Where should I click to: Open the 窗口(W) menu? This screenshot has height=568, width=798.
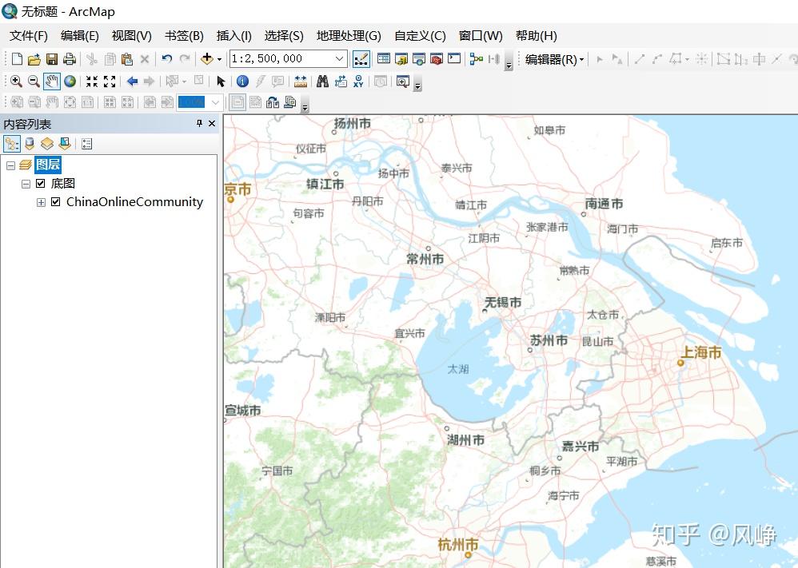point(481,36)
